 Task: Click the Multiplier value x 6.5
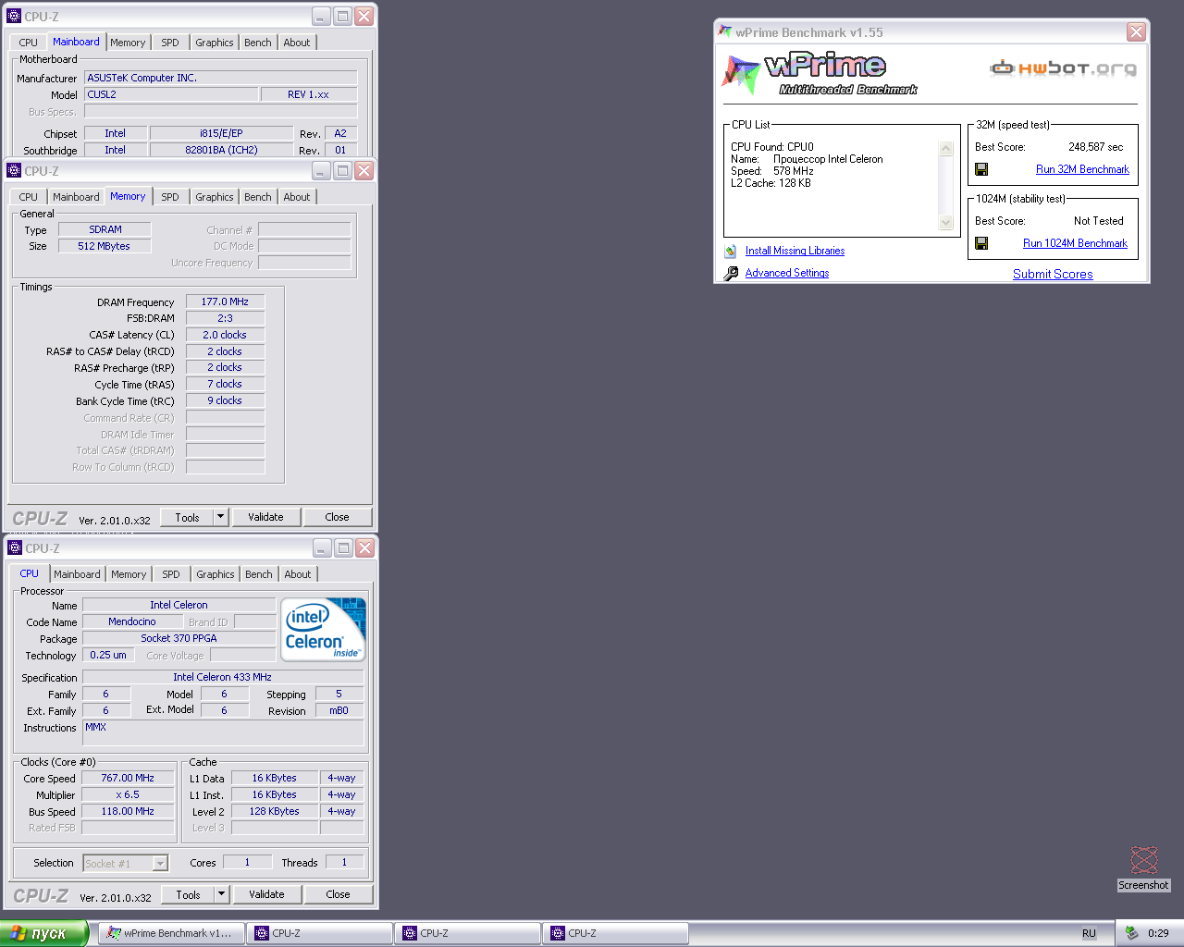point(128,794)
